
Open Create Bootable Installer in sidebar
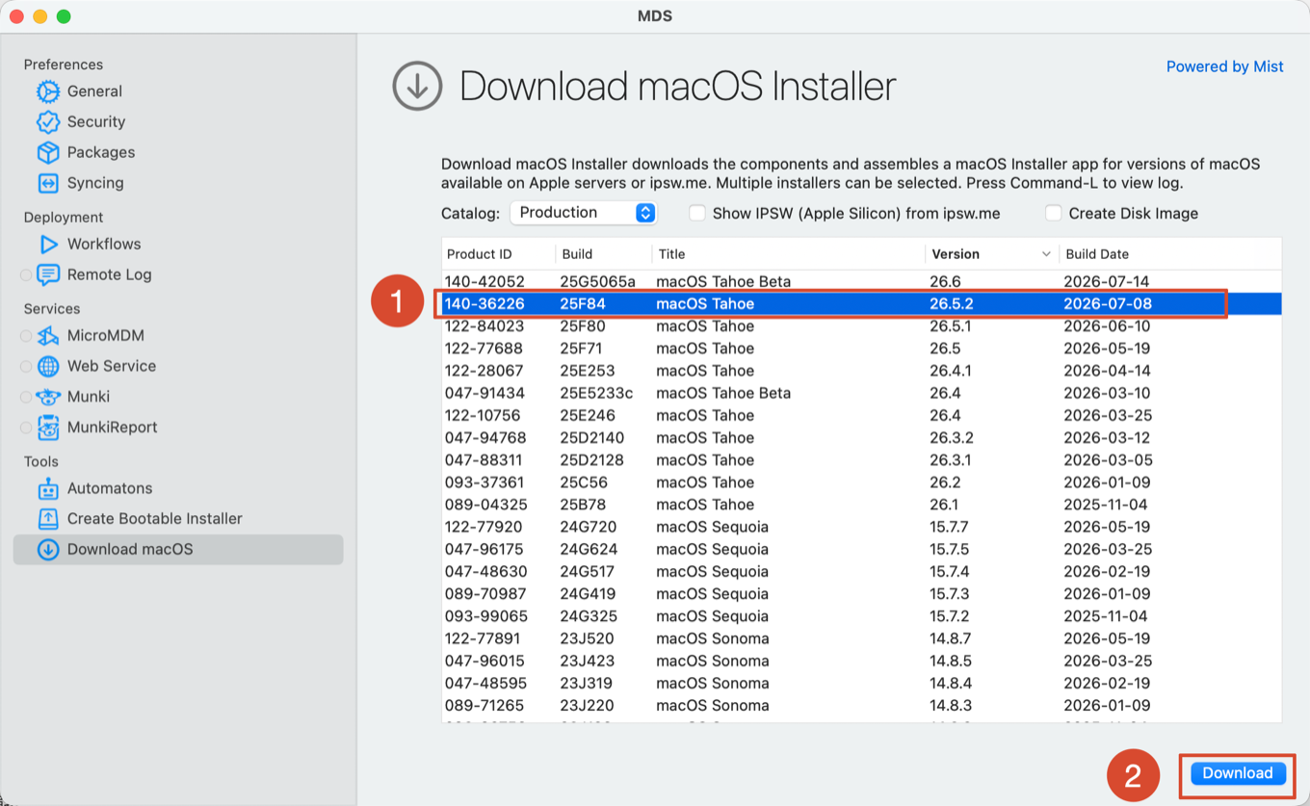[x=155, y=519]
